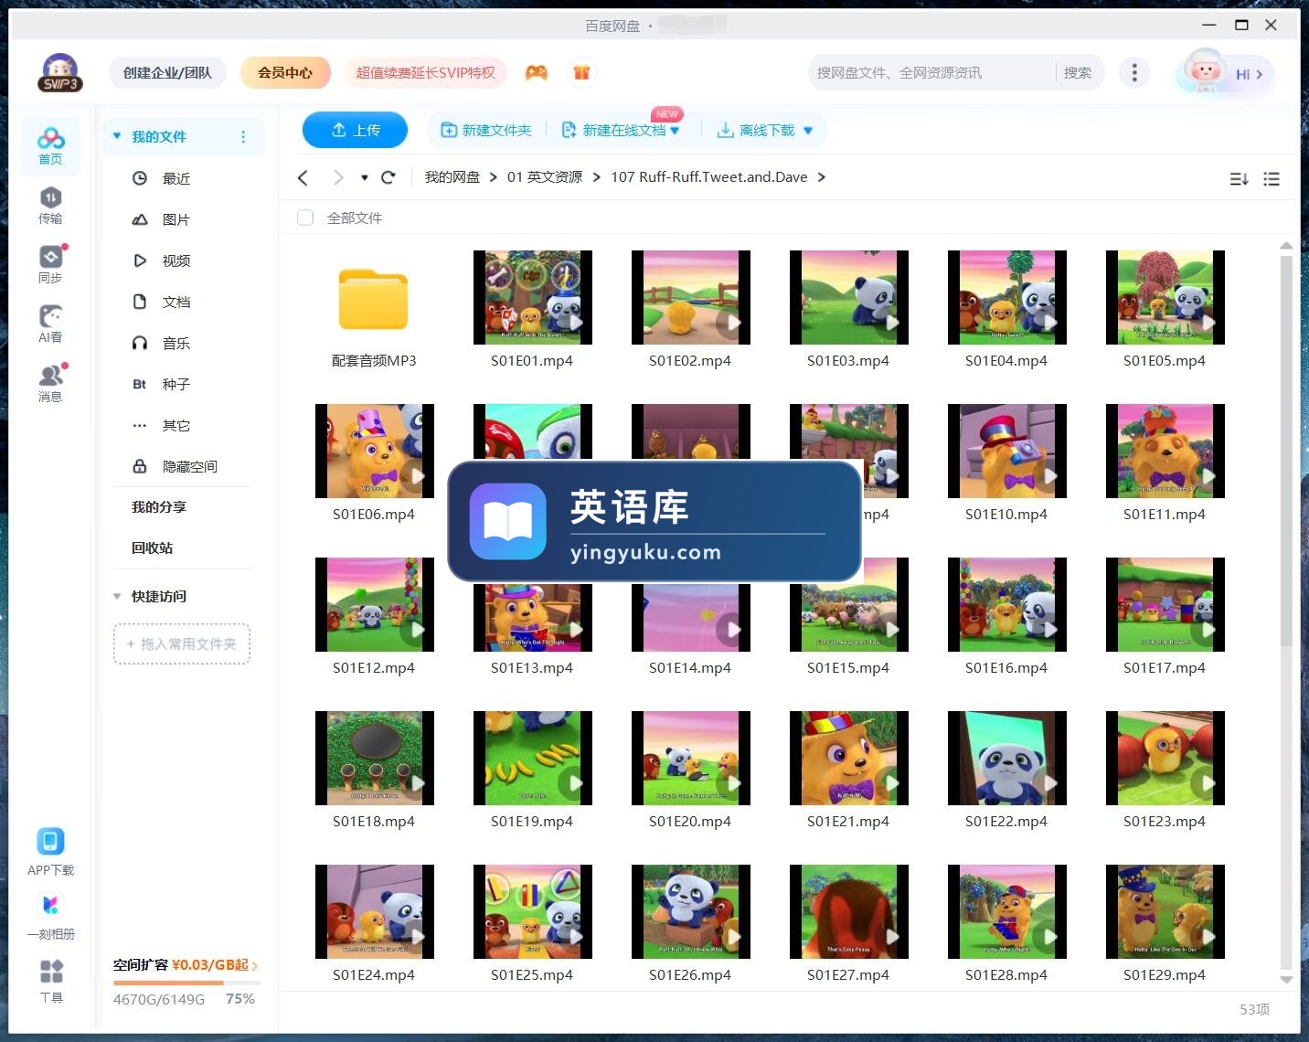This screenshot has height=1042, width=1309.
Task: Open the Hi assistant panel arrow
Action: coord(1259,74)
